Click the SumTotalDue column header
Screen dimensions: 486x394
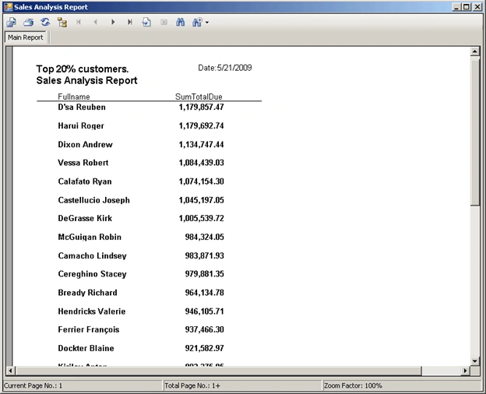click(199, 97)
